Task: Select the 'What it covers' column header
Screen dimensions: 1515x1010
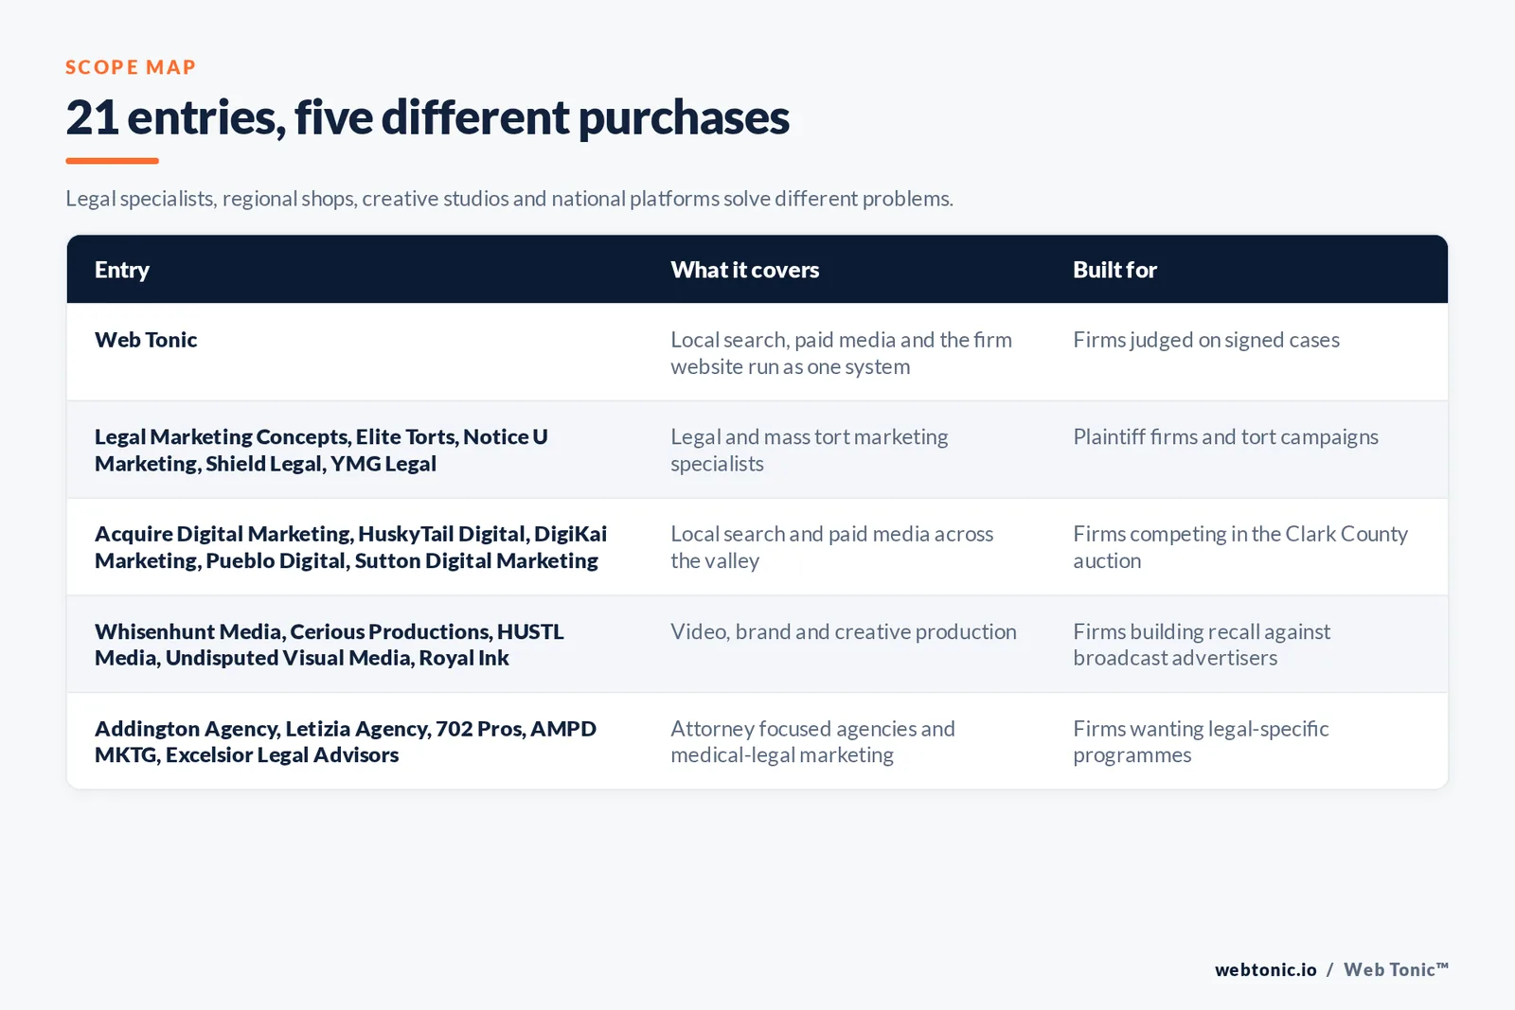Action: 745,270
